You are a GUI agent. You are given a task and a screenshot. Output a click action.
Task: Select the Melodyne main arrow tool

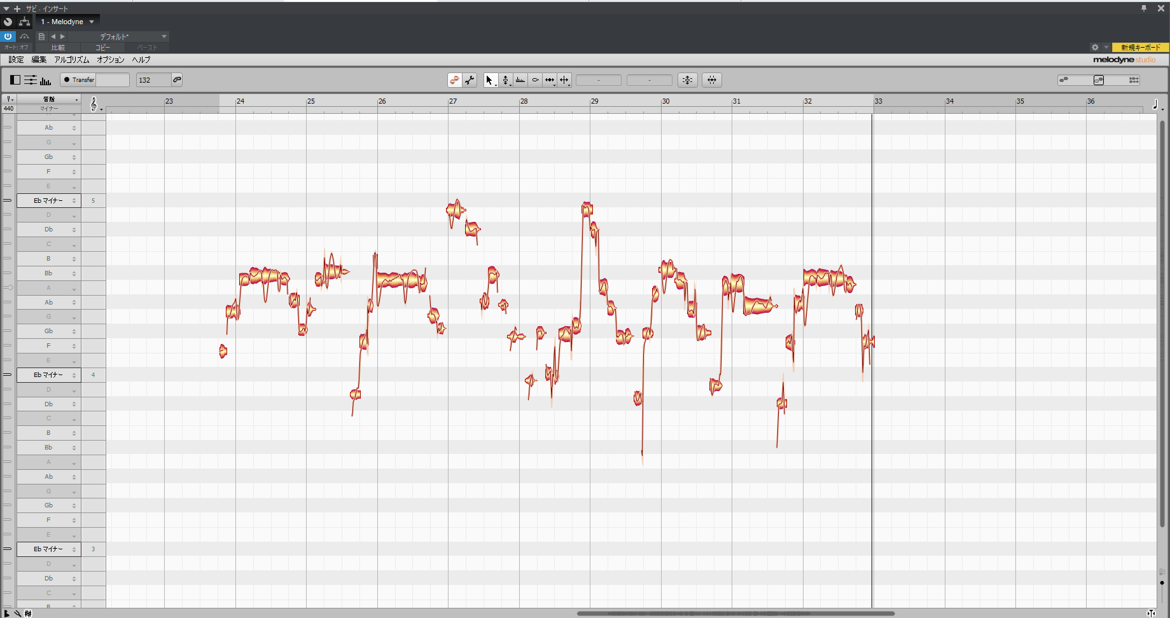point(489,79)
